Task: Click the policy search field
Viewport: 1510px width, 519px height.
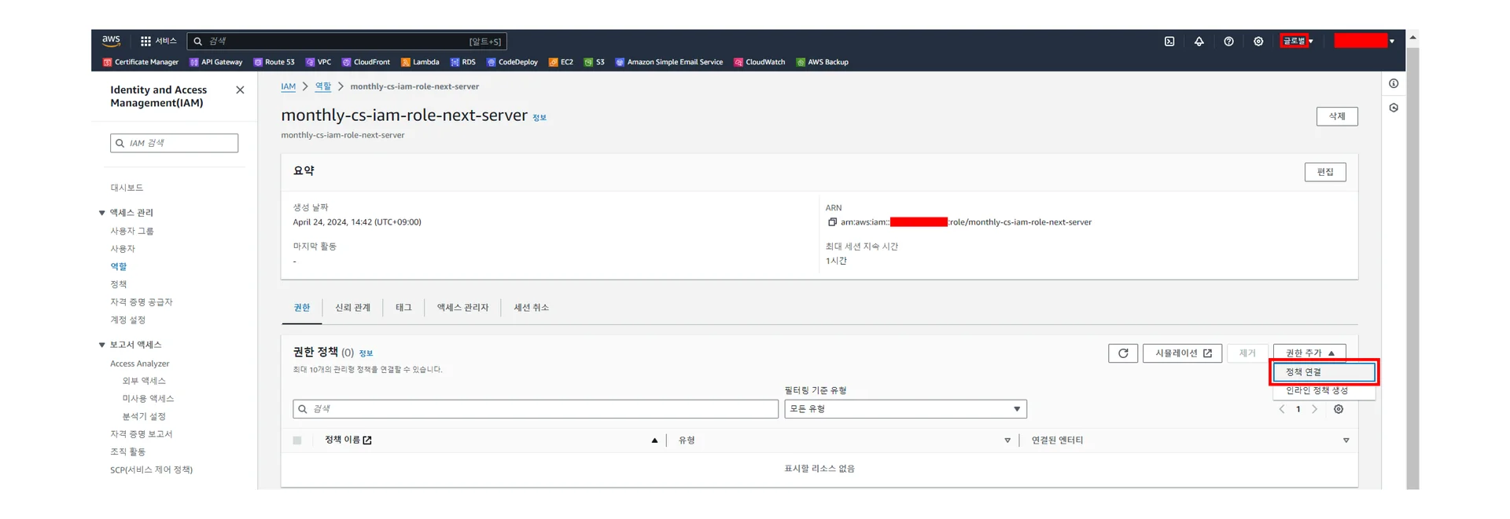Action: tap(535, 409)
